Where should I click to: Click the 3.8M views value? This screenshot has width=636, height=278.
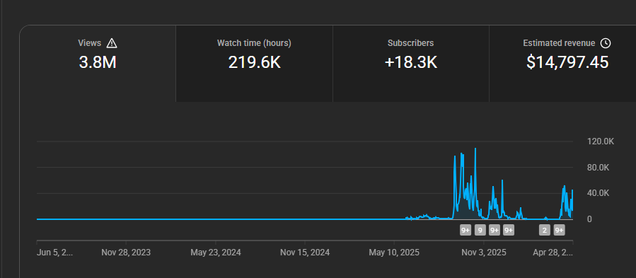pyautogui.click(x=98, y=62)
